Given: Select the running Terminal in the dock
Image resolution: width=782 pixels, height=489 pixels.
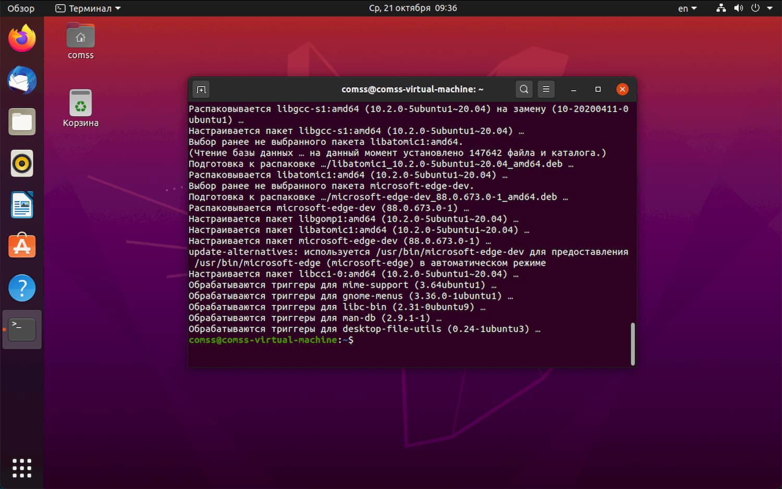Looking at the screenshot, I should click(x=22, y=329).
